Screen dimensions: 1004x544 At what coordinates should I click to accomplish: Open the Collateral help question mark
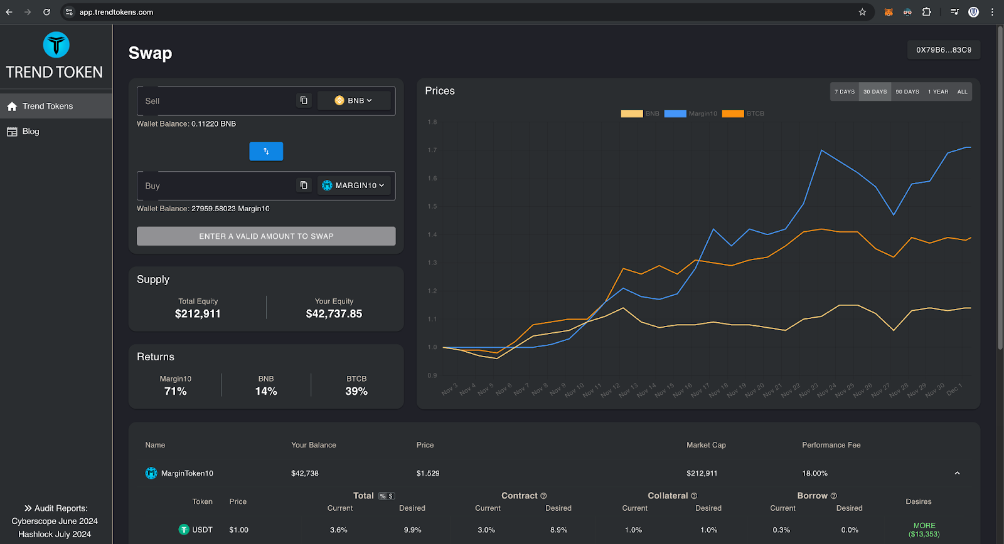694,496
